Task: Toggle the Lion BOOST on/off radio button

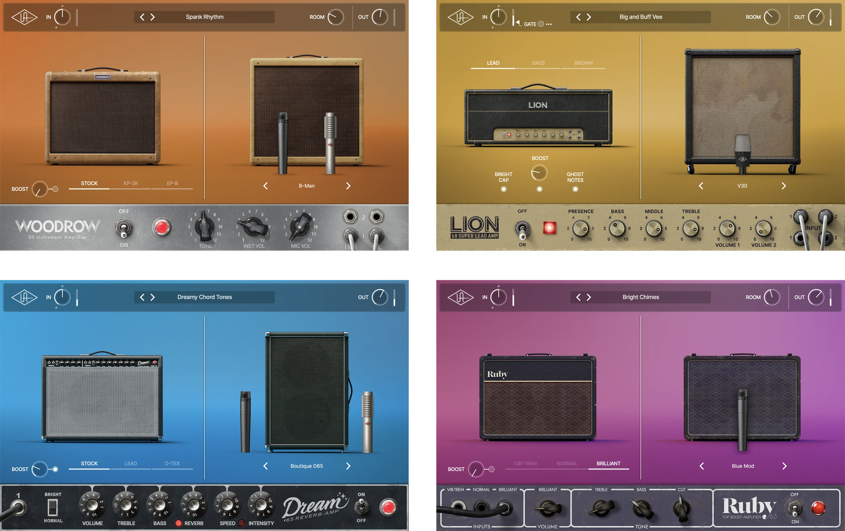Action: click(x=539, y=189)
